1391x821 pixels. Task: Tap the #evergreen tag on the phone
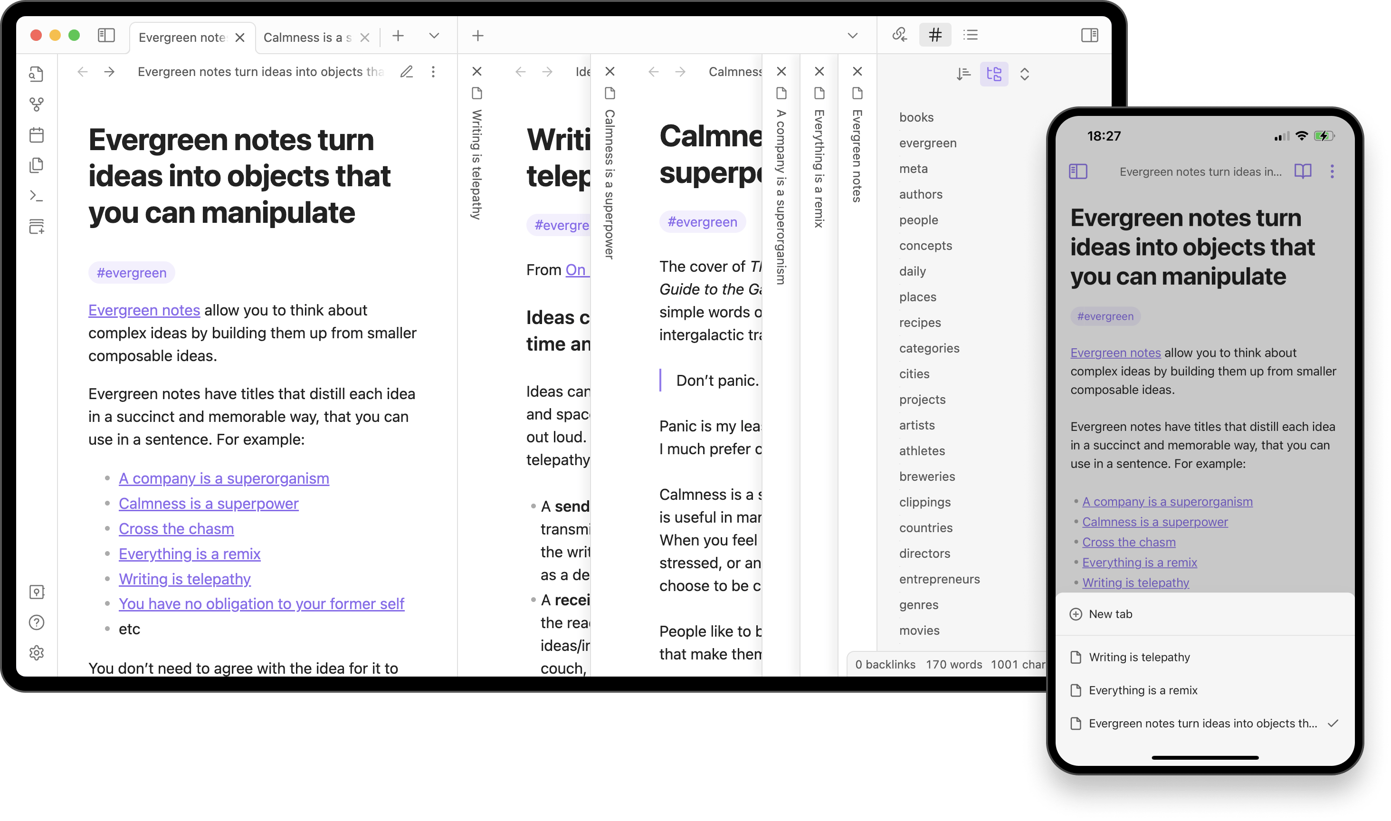coord(1105,316)
